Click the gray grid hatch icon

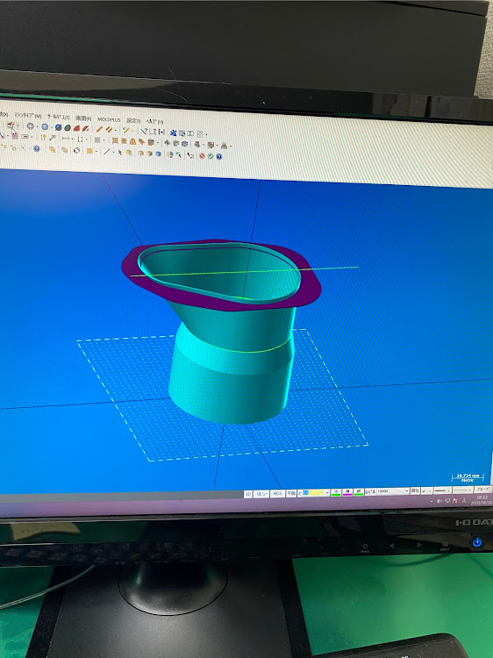tap(96, 139)
